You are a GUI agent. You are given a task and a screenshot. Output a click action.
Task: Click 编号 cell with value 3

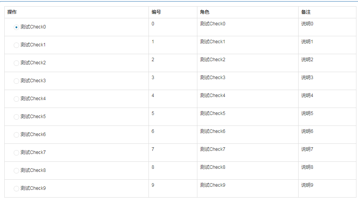coord(173,81)
